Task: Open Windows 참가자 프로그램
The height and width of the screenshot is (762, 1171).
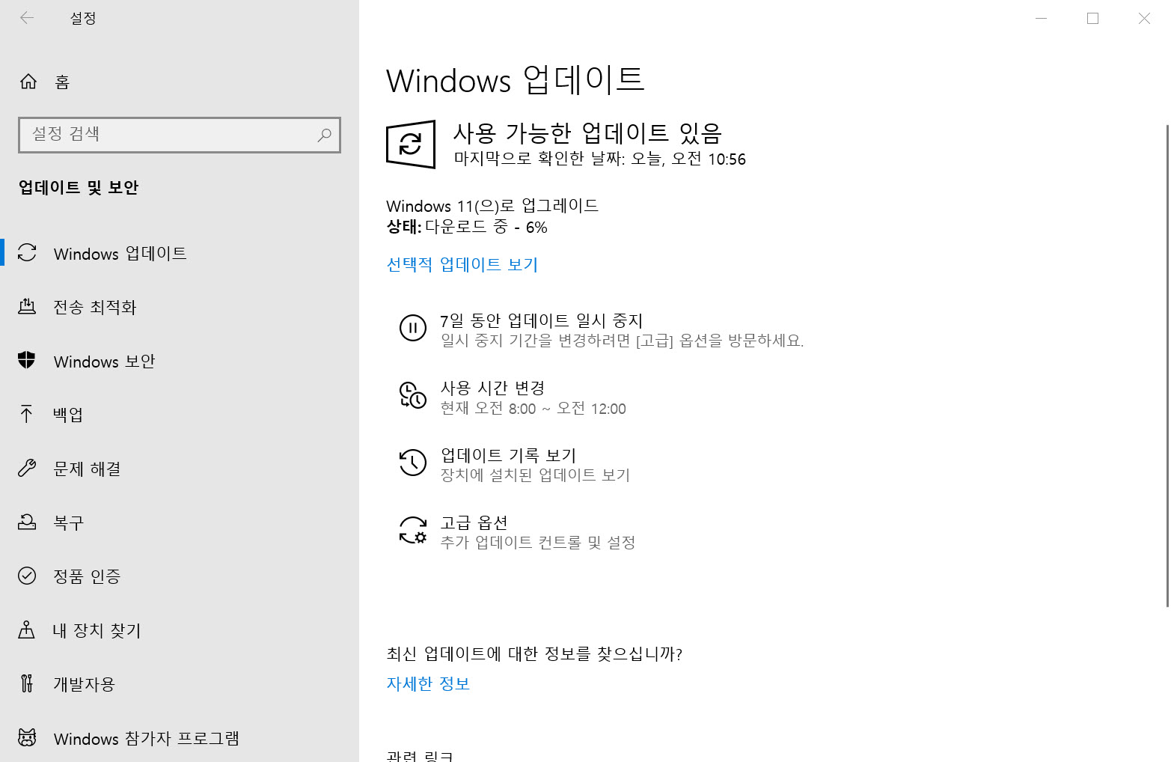Action: pyautogui.click(x=147, y=738)
